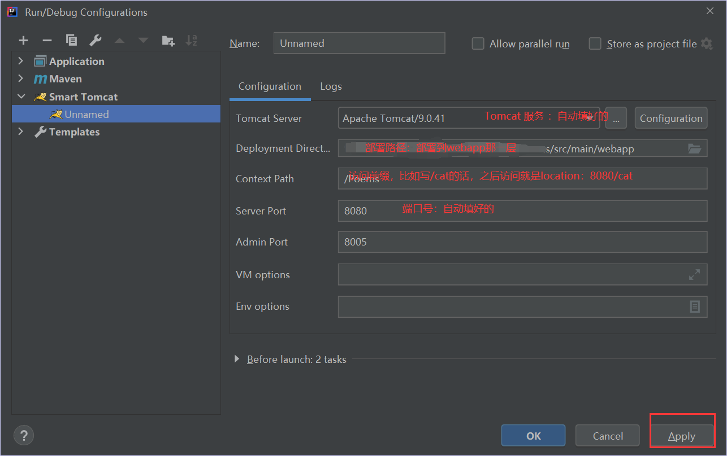Open edit configuration templates (wrench icon)
This screenshot has width=727, height=456.
(x=96, y=40)
